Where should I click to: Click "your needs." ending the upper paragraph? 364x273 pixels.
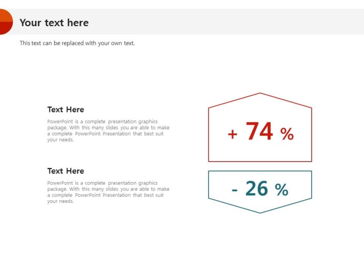[60, 140]
